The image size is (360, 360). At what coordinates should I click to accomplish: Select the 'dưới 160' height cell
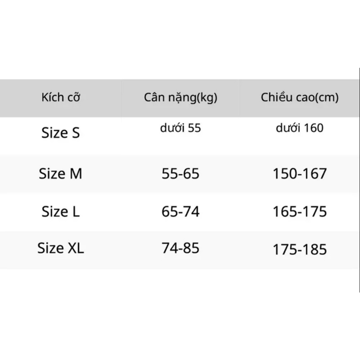point(300,128)
